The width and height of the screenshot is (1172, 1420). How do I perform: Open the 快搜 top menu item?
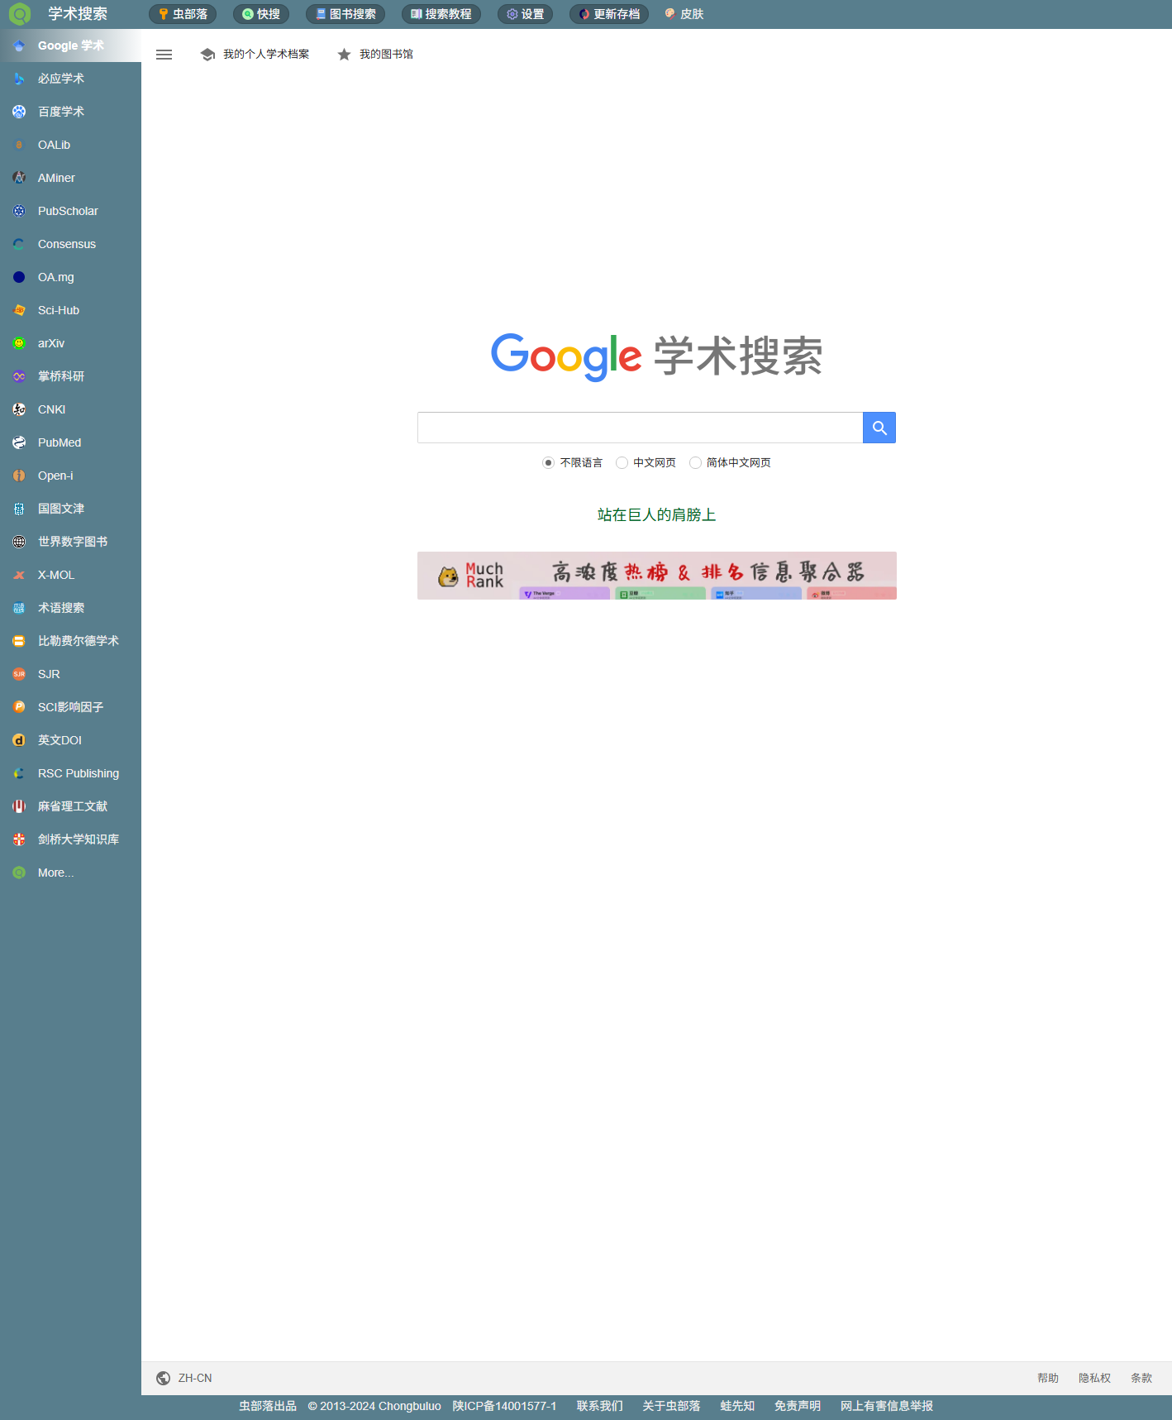pyautogui.click(x=261, y=14)
